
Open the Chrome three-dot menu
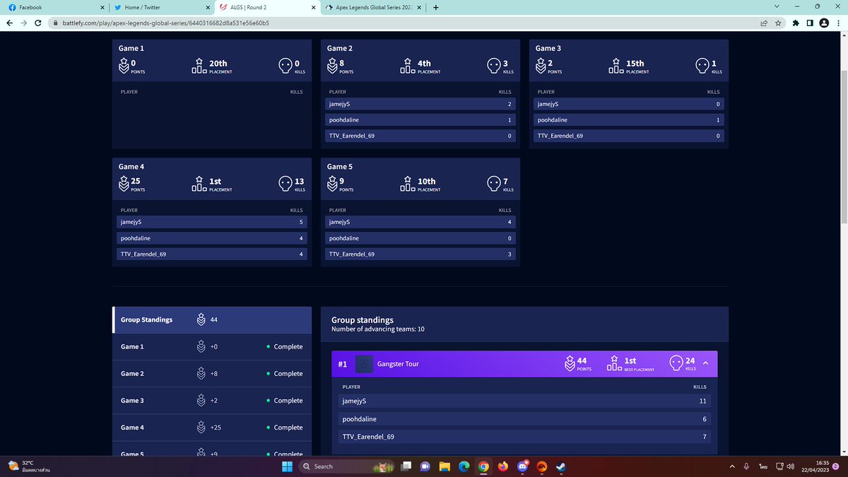(x=839, y=23)
